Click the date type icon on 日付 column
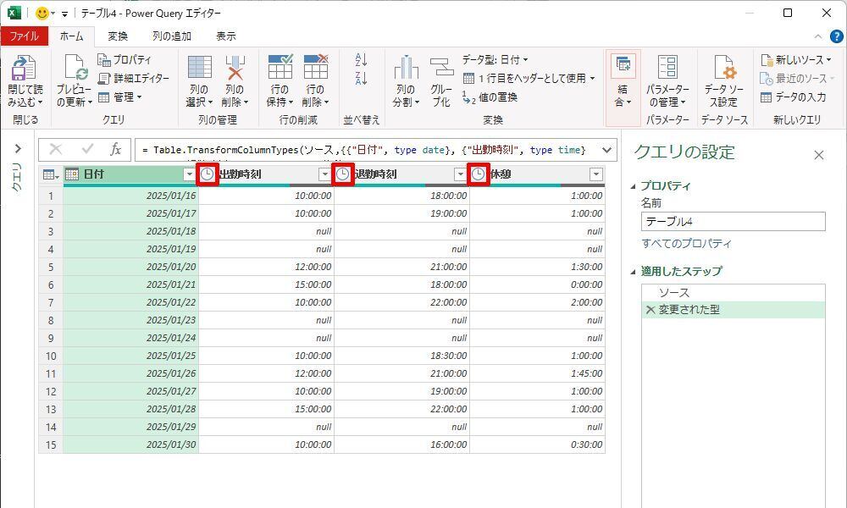The image size is (847, 508). pyautogui.click(x=72, y=174)
